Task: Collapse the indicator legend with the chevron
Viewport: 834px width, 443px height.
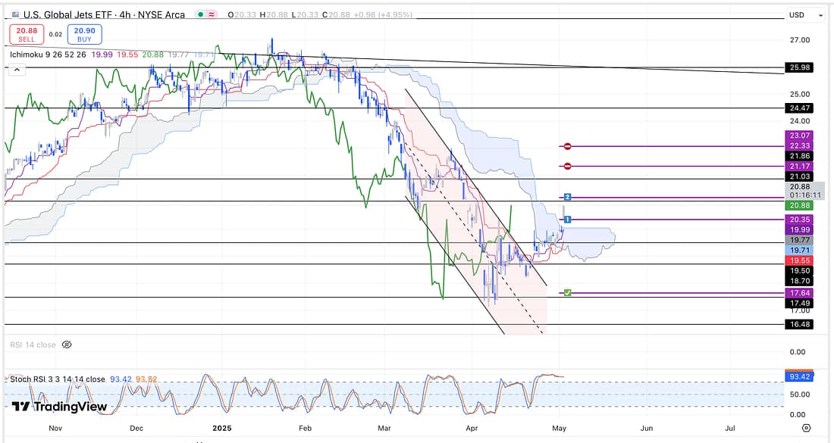Action: click(16, 69)
